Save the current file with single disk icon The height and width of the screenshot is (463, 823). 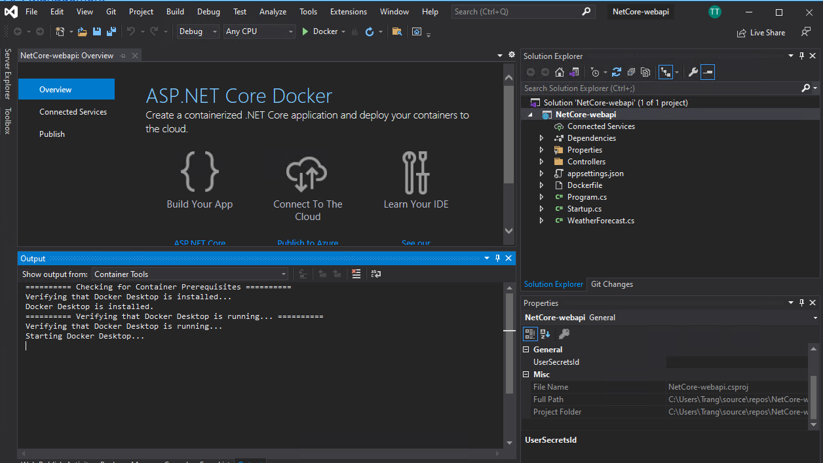97,31
